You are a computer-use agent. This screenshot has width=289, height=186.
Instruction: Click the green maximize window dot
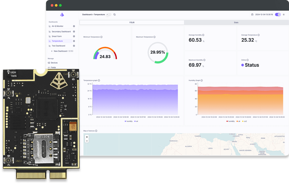pyautogui.click(x=60, y=5)
